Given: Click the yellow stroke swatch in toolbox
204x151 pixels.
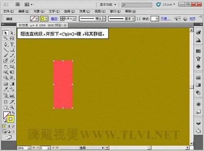Looking at the screenshot, I should point(11,119).
